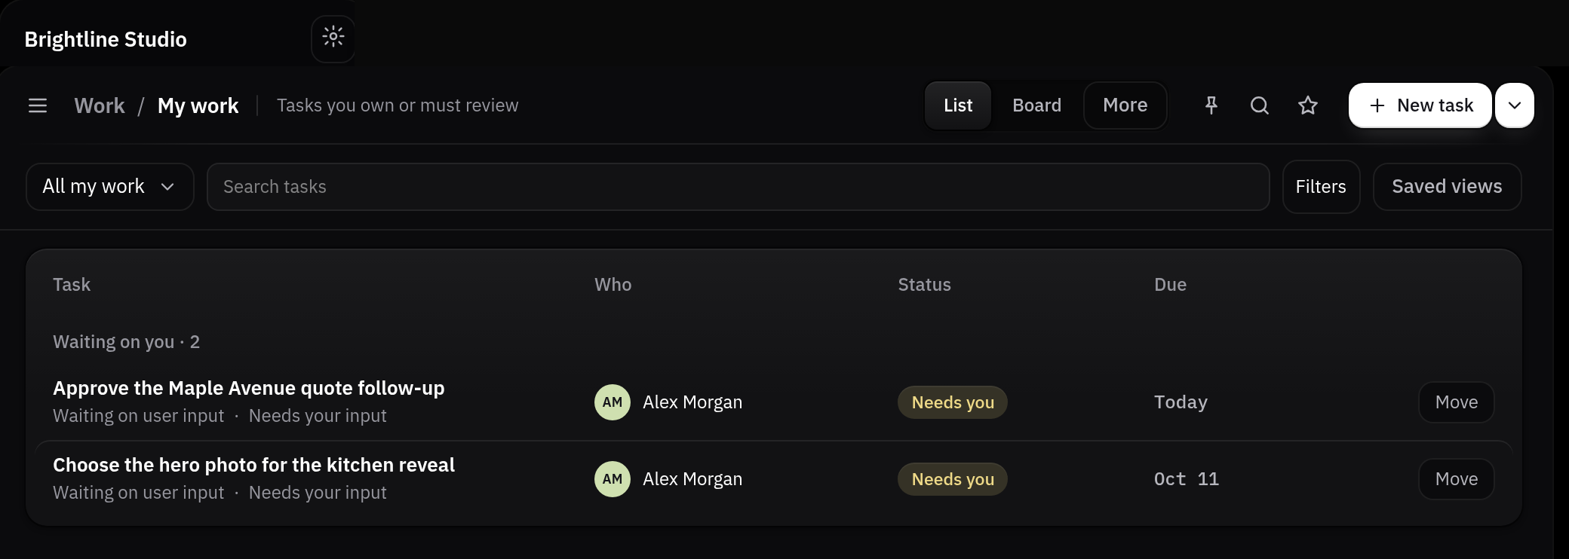Click the pin icon in header
The width and height of the screenshot is (1569, 559).
click(x=1211, y=105)
